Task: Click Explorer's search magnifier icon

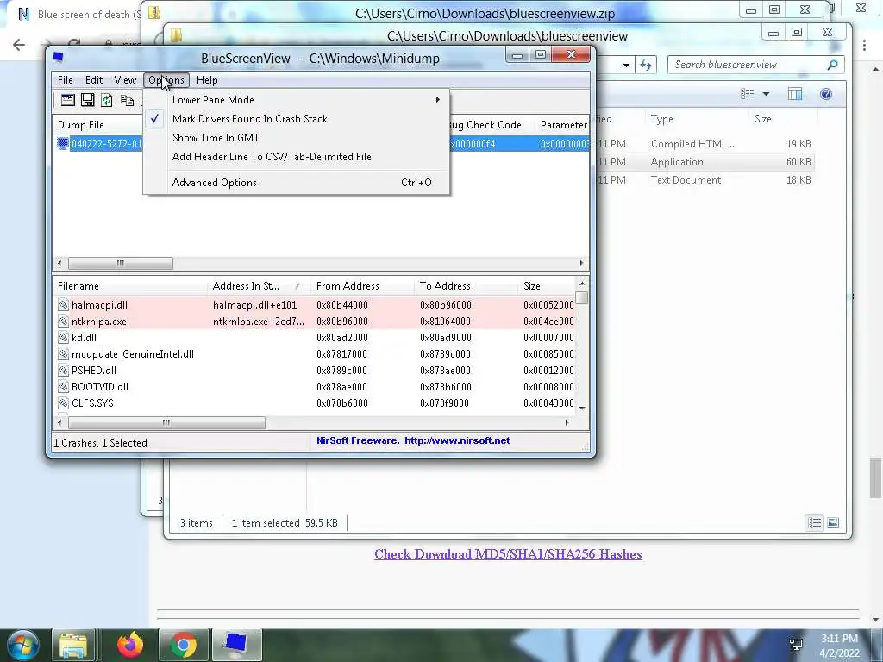Action: pyautogui.click(x=832, y=65)
